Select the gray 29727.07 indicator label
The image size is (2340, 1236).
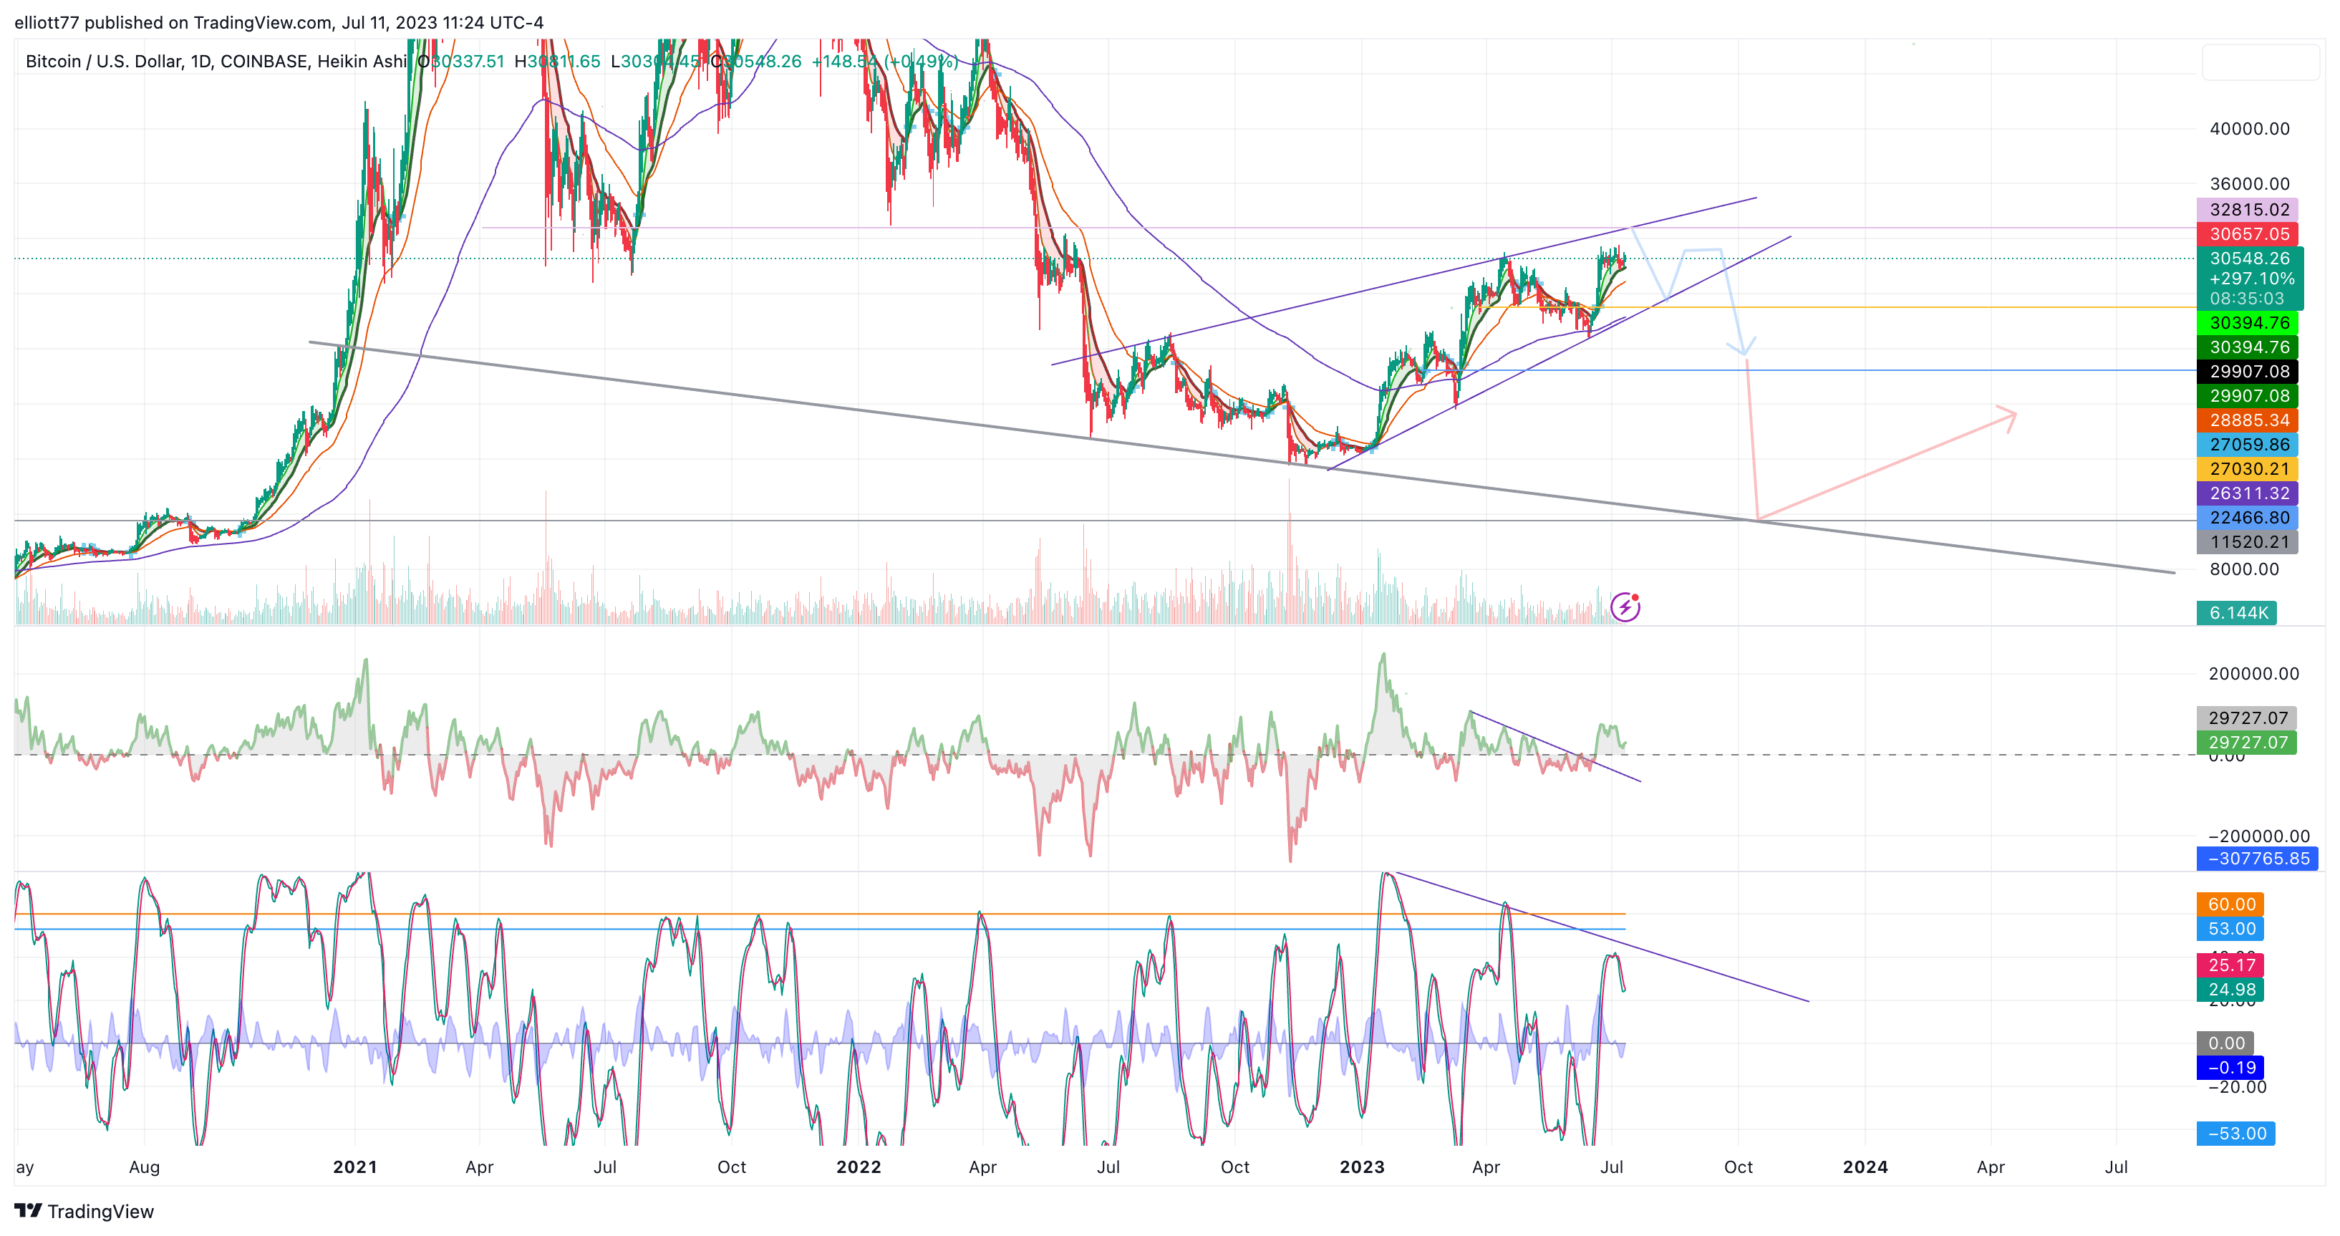pos(2248,718)
